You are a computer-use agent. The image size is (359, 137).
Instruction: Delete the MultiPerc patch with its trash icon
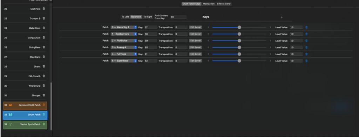pos(44,9)
